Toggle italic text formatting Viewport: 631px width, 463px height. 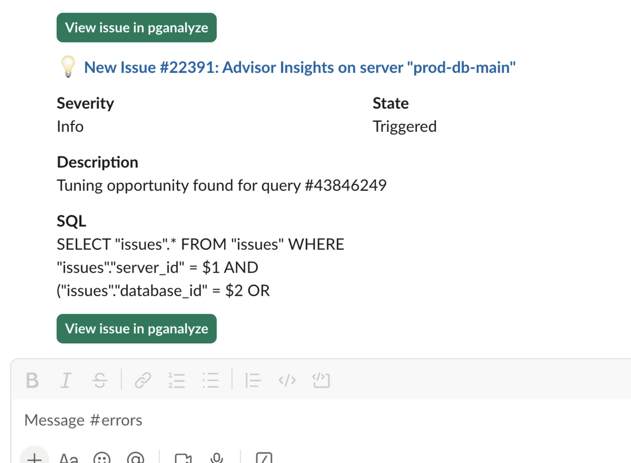tap(65, 380)
